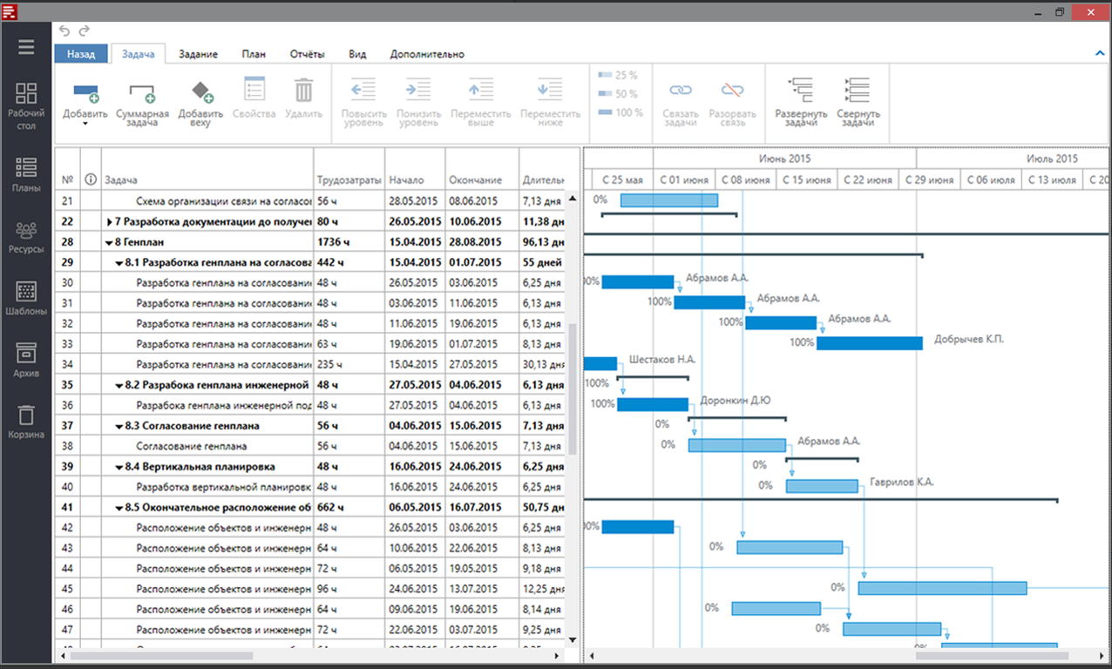Click Свернуть задачи icon
Viewport: 1112px width, 669px height.
click(x=858, y=92)
